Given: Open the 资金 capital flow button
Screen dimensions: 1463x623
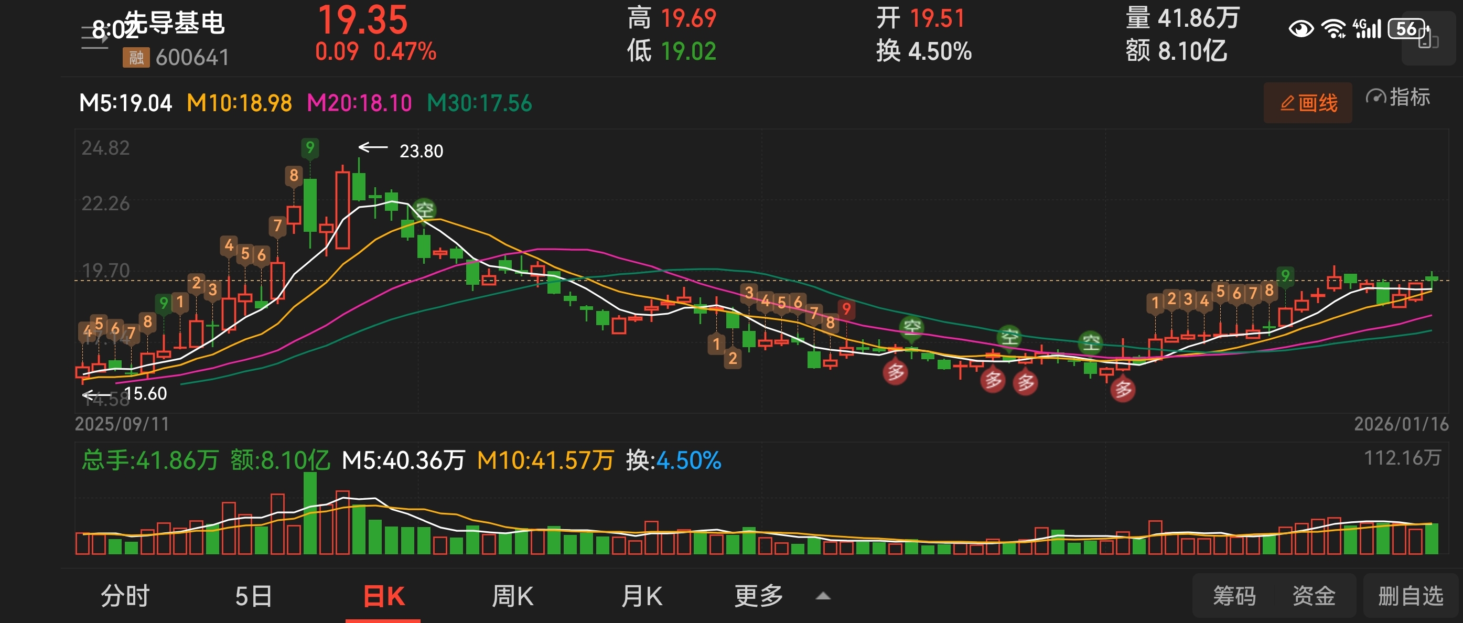Looking at the screenshot, I should click(x=1314, y=596).
